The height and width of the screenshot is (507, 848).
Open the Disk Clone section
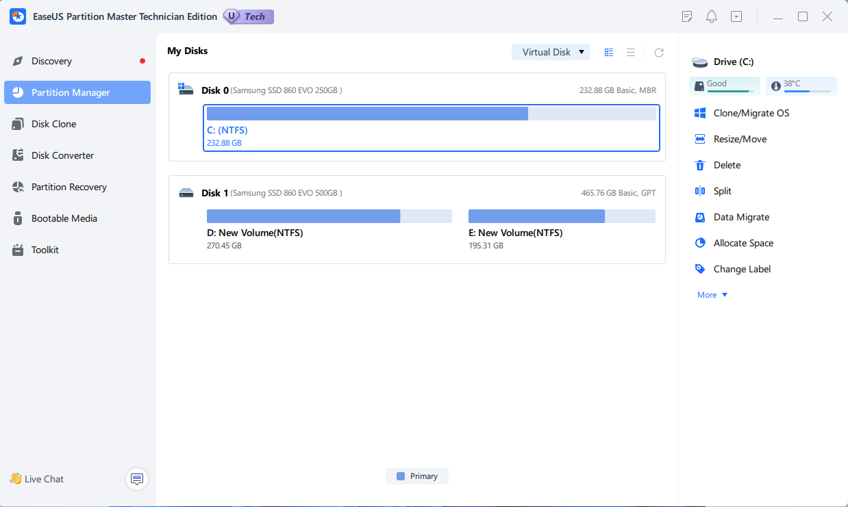[x=53, y=124]
